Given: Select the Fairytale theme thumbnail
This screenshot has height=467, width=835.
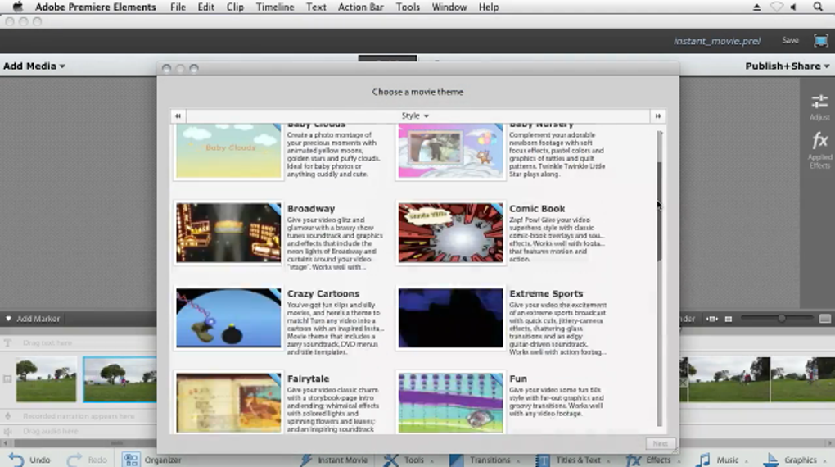Looking at the screenshot, I should 228,402.
